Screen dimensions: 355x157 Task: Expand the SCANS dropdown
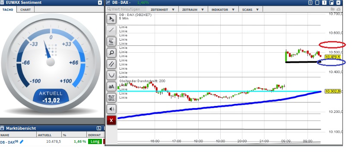pyautogui.click(x=250, y=10)
